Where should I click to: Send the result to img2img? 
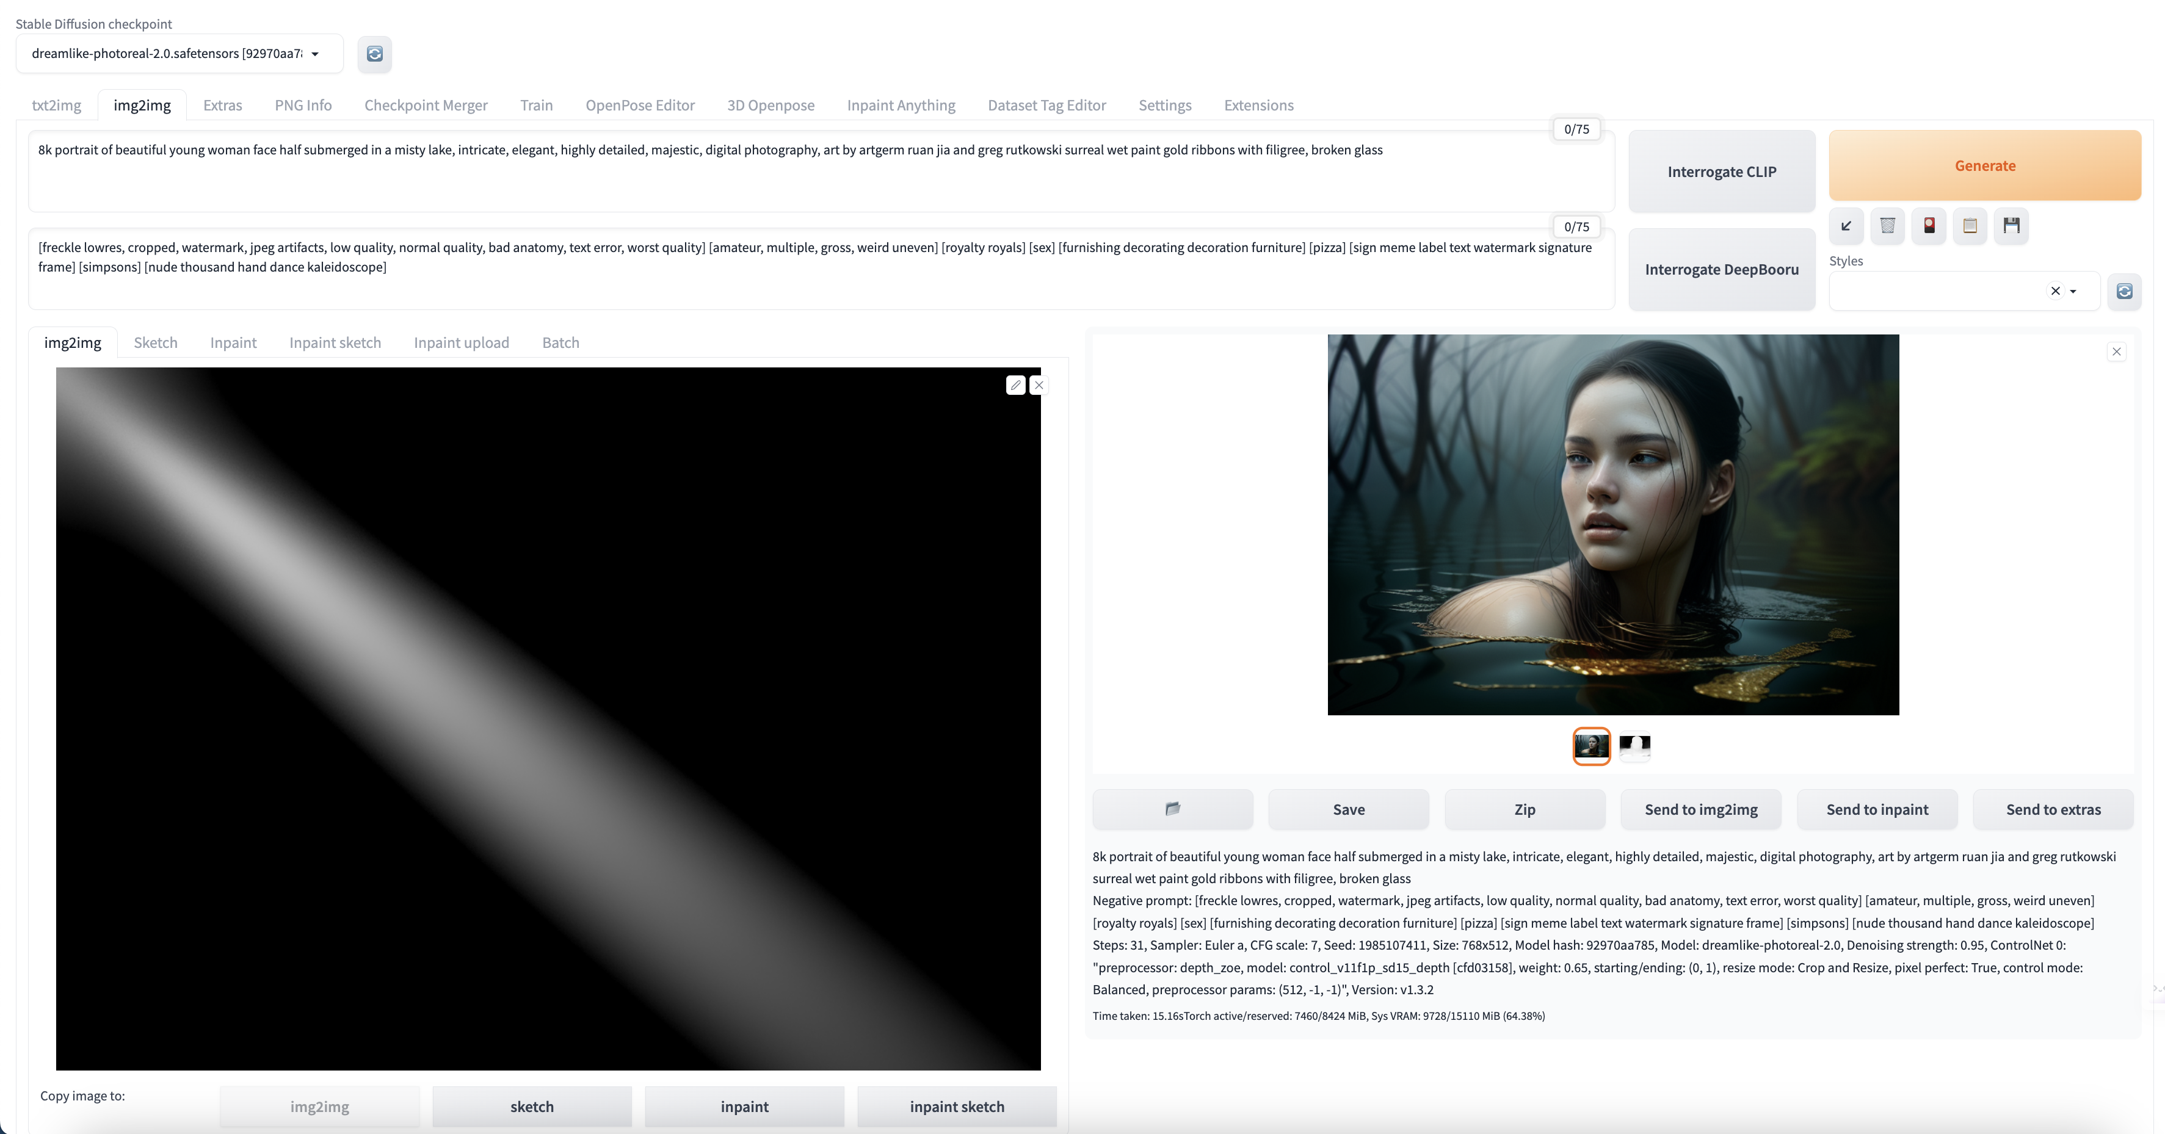pyautogui.click(x=1701, y=809)
